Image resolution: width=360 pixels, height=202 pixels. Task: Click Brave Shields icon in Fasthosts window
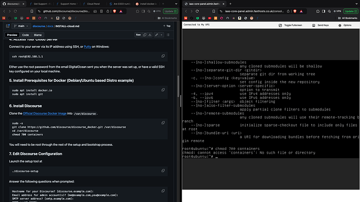295,11
